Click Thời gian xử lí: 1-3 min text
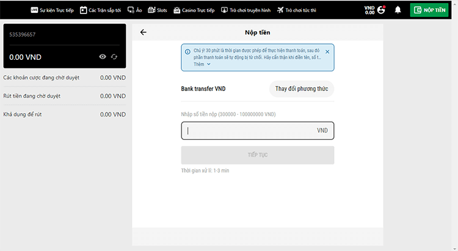This screenshot has height=251, width=458. (205, 170)
